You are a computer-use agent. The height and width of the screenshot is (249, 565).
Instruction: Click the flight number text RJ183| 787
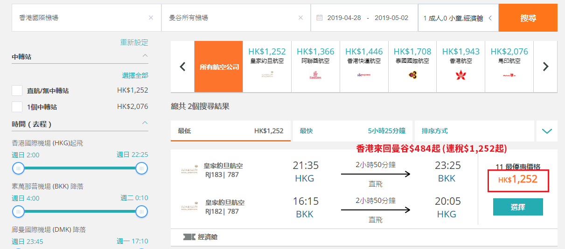(x=222, y=174)
